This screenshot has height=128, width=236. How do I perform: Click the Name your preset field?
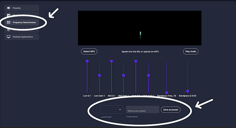(143, 110)
